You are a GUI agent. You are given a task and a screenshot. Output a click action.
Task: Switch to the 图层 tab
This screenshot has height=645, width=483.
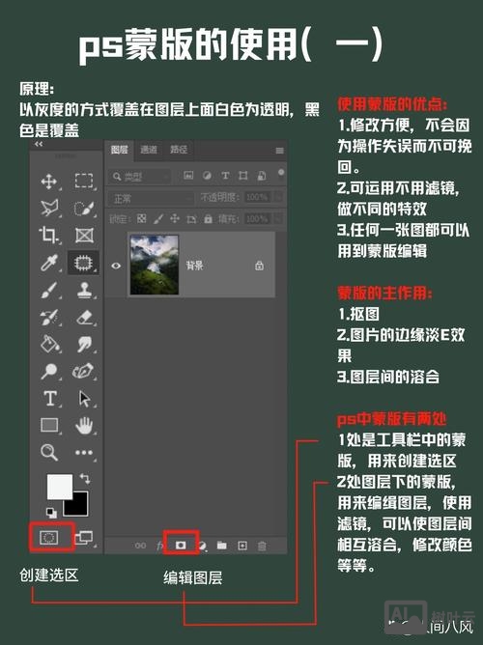[120, 150]
